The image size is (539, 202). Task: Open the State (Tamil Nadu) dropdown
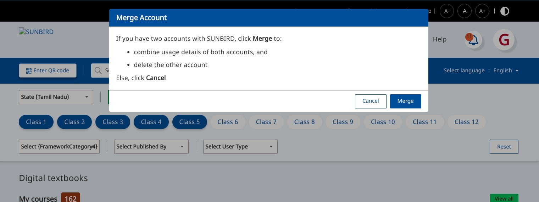pos(56,97)
